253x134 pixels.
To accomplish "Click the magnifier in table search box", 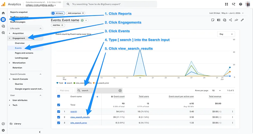I will click(79, 91).
